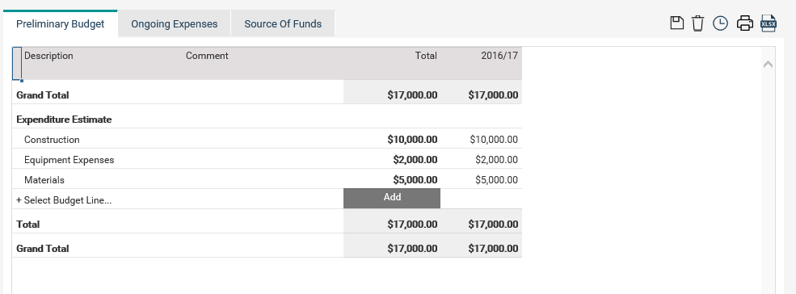
Task: Click the Construction 2016/17 amount cell
Action: coord(494,140)
